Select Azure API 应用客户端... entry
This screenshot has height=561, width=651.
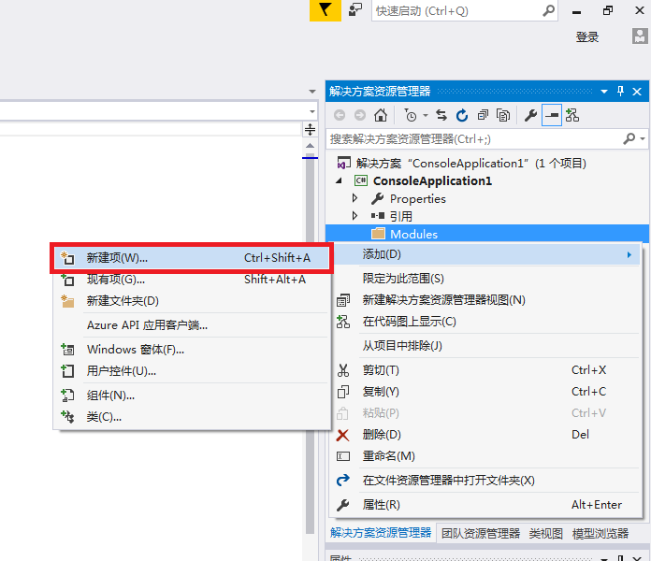coord(192,324)
